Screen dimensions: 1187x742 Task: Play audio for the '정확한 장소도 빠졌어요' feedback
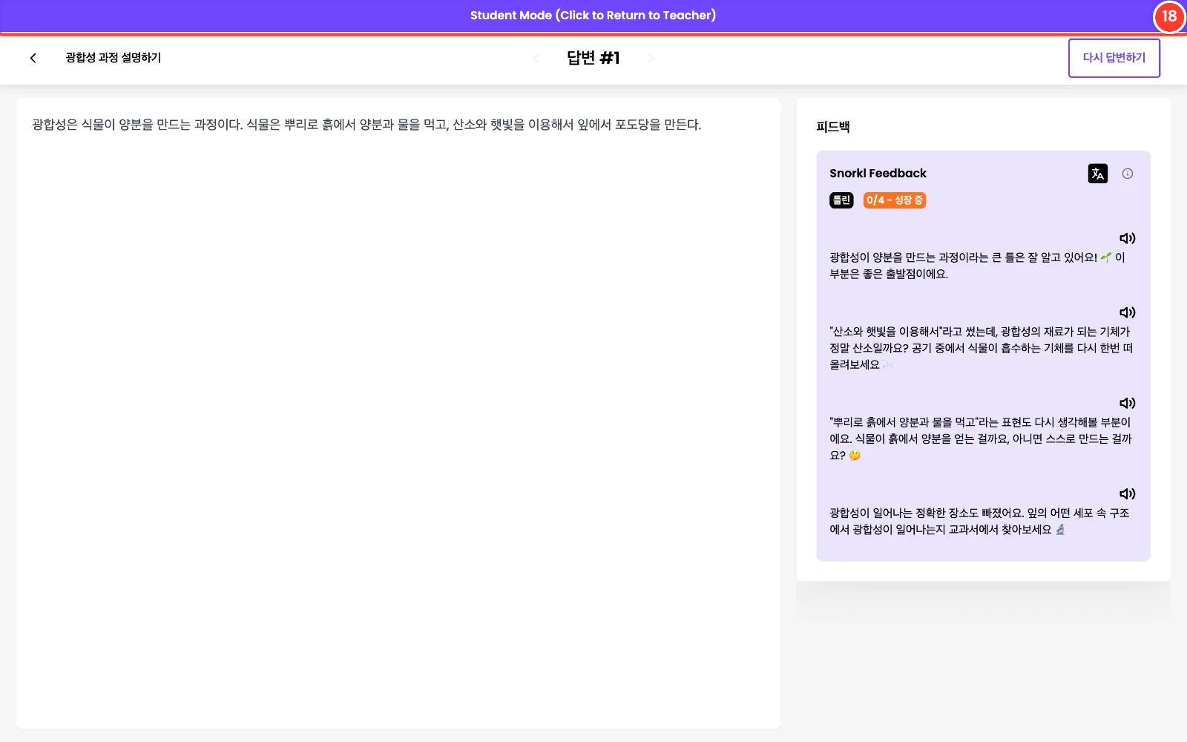1127,493
